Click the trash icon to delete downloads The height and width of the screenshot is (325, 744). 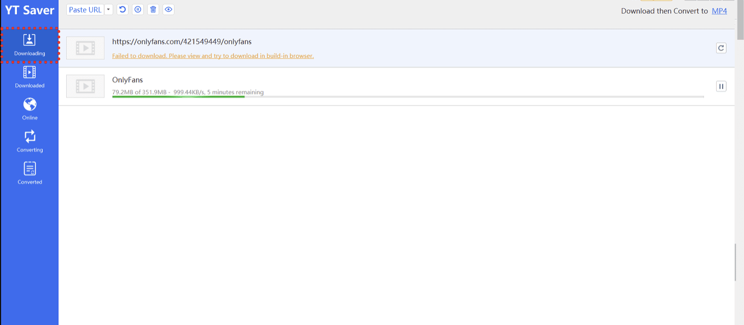point(153,9)
